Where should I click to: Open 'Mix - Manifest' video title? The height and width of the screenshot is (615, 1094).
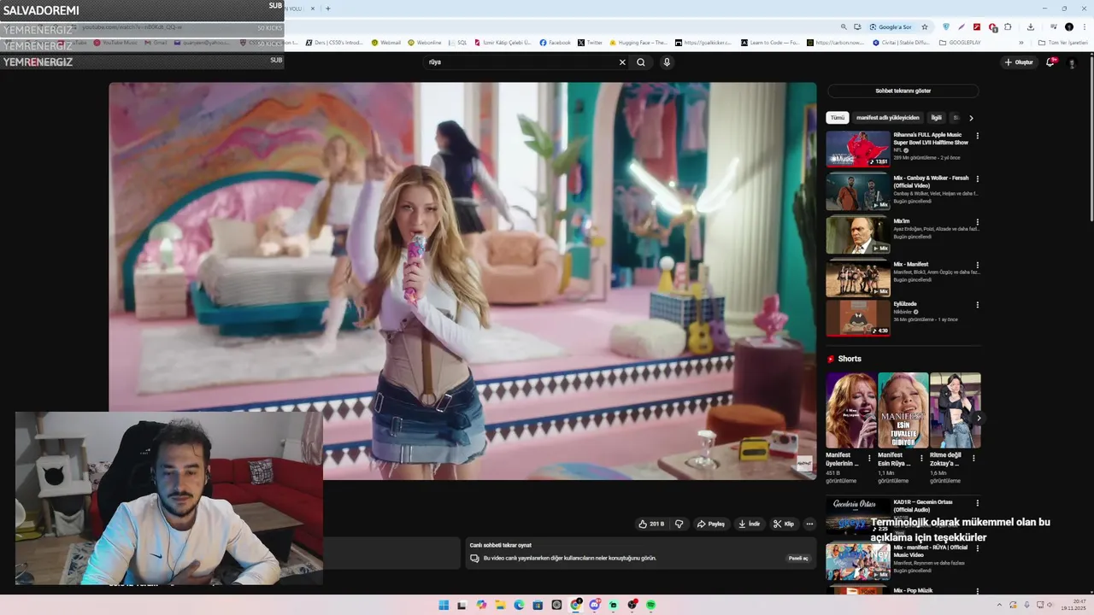tap(911, 265)
